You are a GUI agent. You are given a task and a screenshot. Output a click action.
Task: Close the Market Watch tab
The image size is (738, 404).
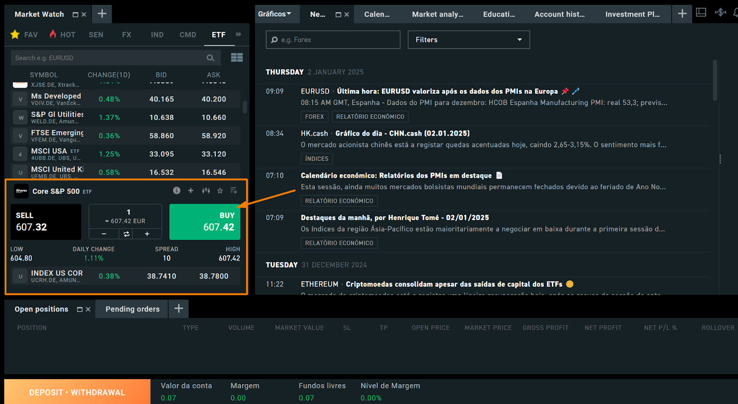pyautogui.click(x=84, y=15)
